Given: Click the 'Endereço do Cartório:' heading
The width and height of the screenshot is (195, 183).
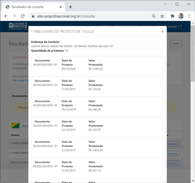Looking at the screenshot, I should click(45, 42).
